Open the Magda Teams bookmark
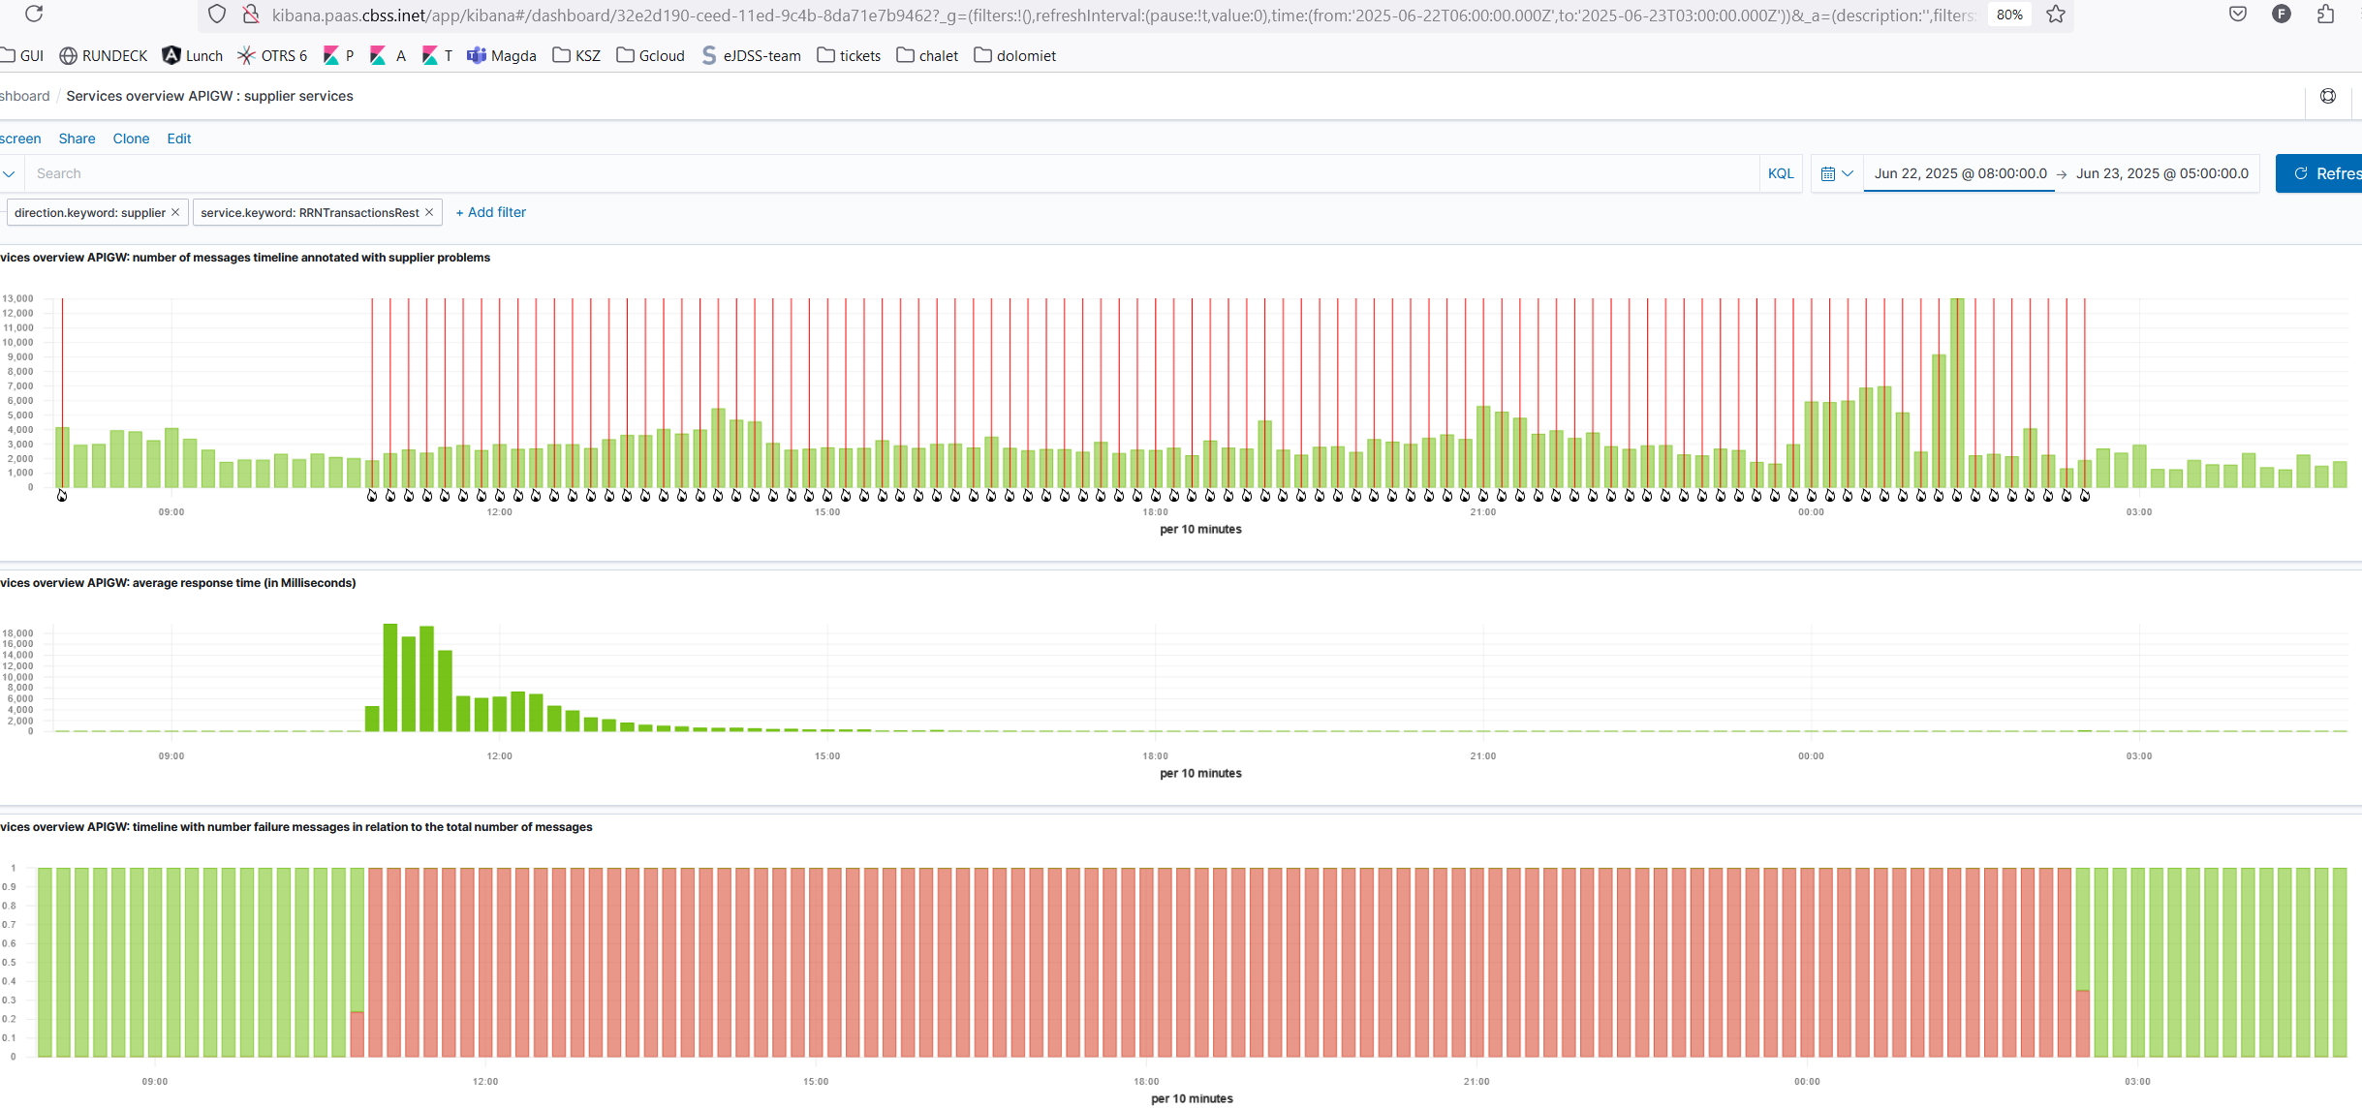This screenshot has height=1108, width=2362. (501, 56)
